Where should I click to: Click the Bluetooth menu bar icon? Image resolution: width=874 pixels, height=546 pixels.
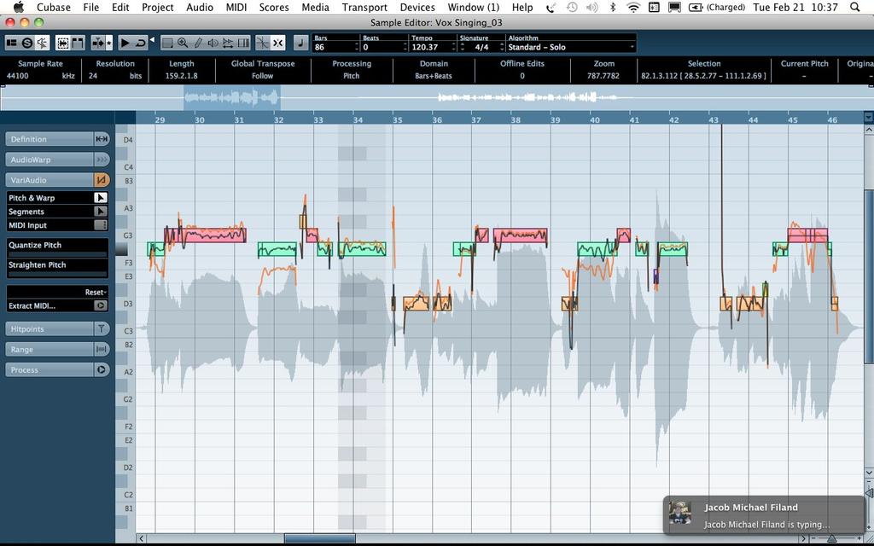pos(613,7)
